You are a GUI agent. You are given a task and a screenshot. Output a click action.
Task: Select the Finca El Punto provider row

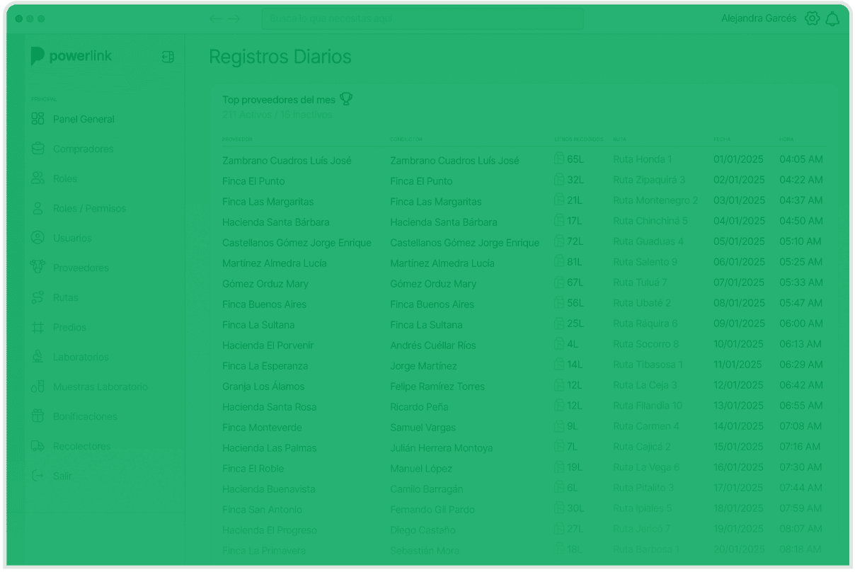click(x=253, y=181)
